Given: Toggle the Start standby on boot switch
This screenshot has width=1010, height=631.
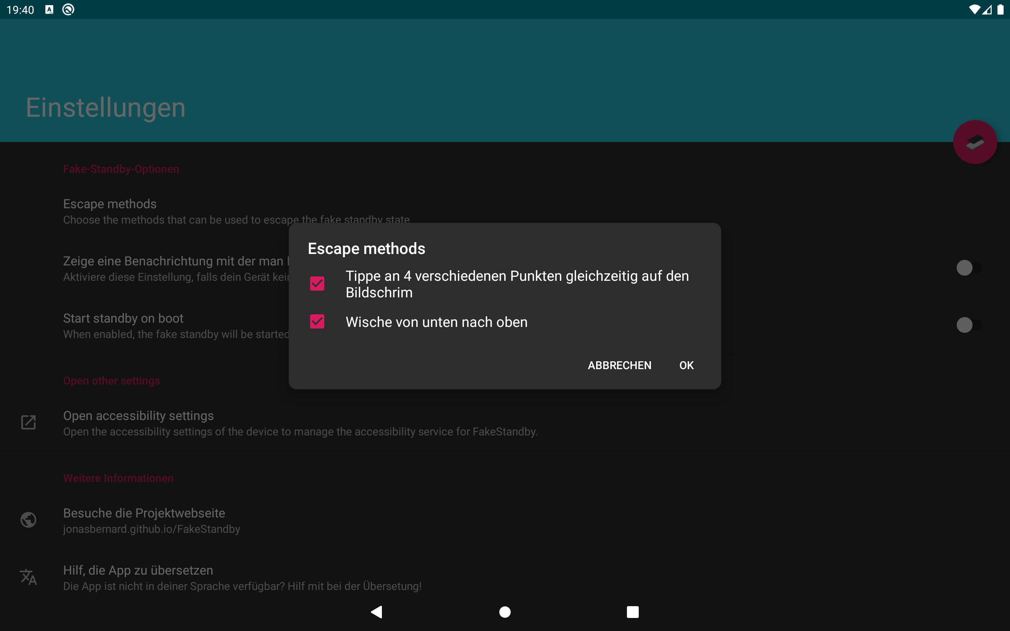Looking at the screenshot, I should pos(968,325).
